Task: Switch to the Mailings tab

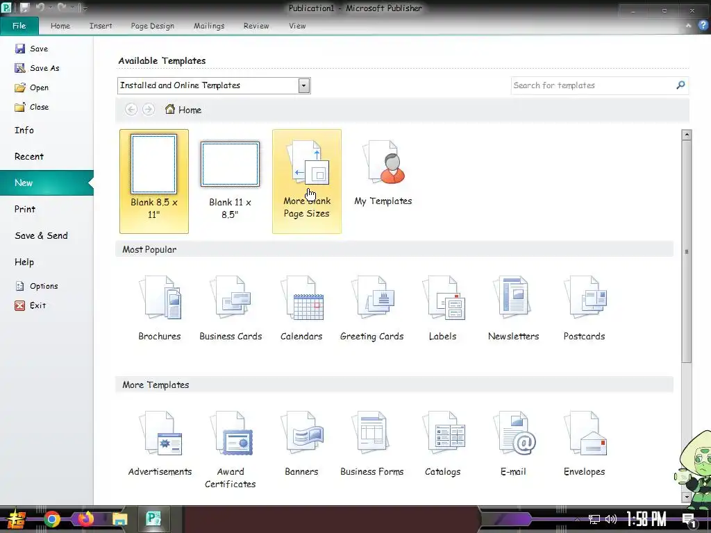Action: (x=209, y=26)
